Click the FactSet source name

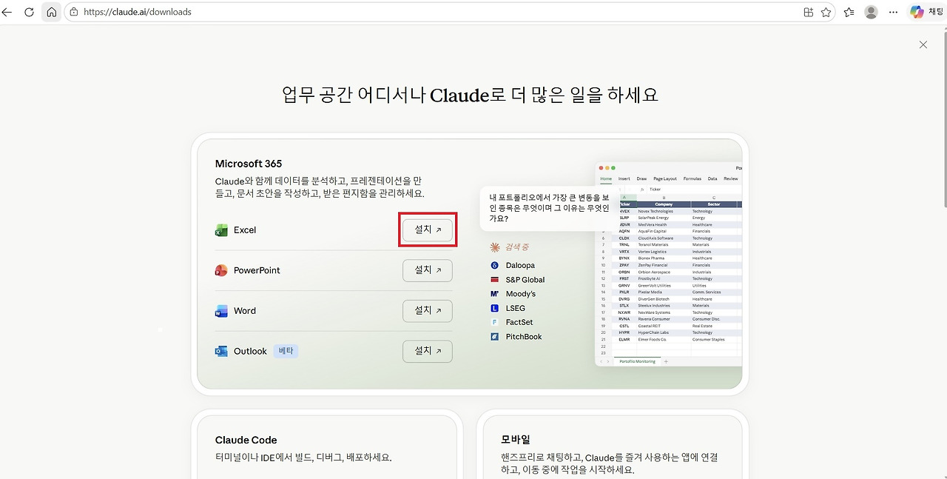519,322
